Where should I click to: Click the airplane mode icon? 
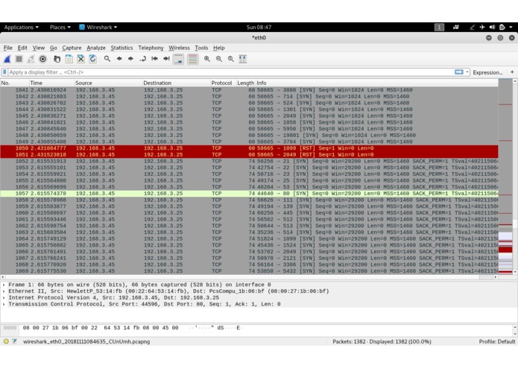[x=482, y=28]
